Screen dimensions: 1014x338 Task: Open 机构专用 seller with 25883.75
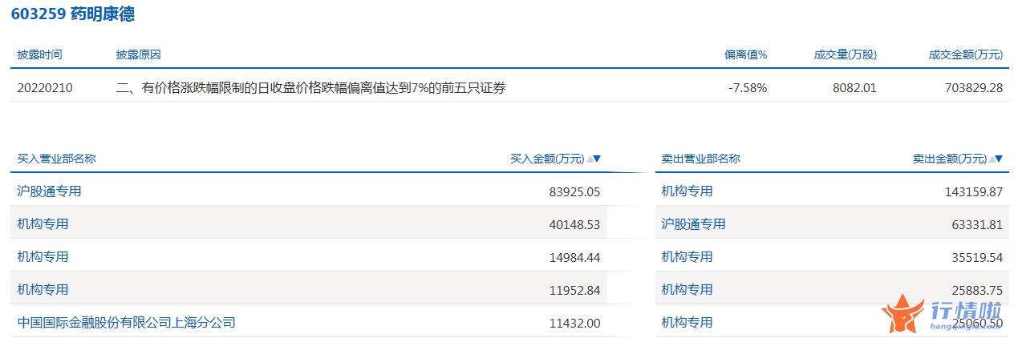(687, 290)
